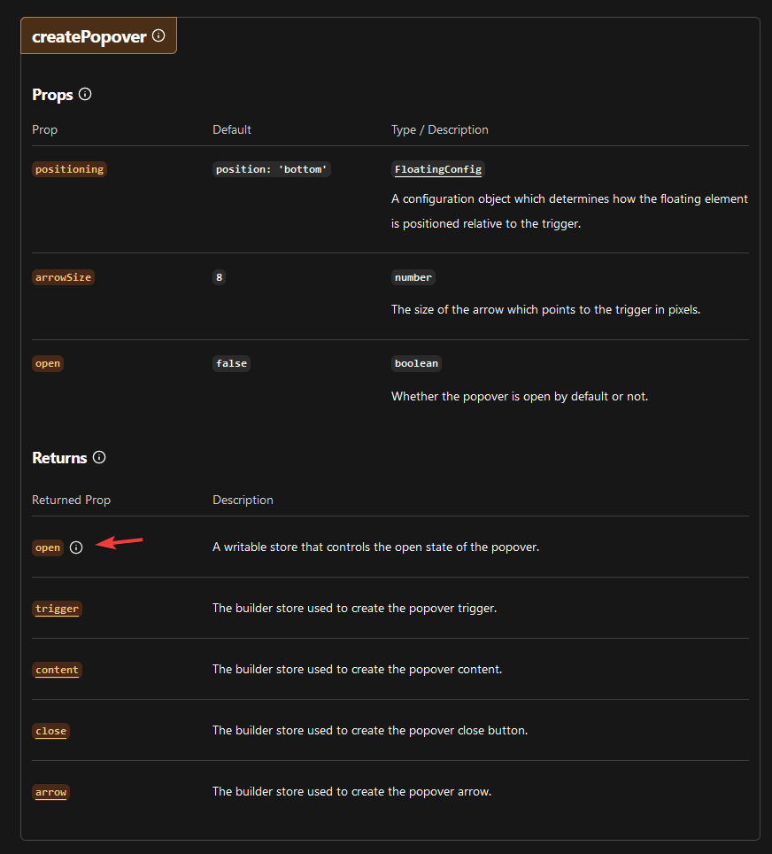Screen dimensions: 772x854
Task: Click the position: 'bottom' default value badge
Action: click(271, 169)
